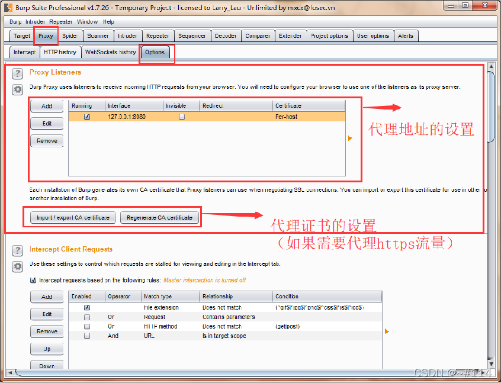Screen dimensions: 501x383
Task: Toggle Running checkbox for 127.0.0.1:8080 listener
Action: [87, 117]
